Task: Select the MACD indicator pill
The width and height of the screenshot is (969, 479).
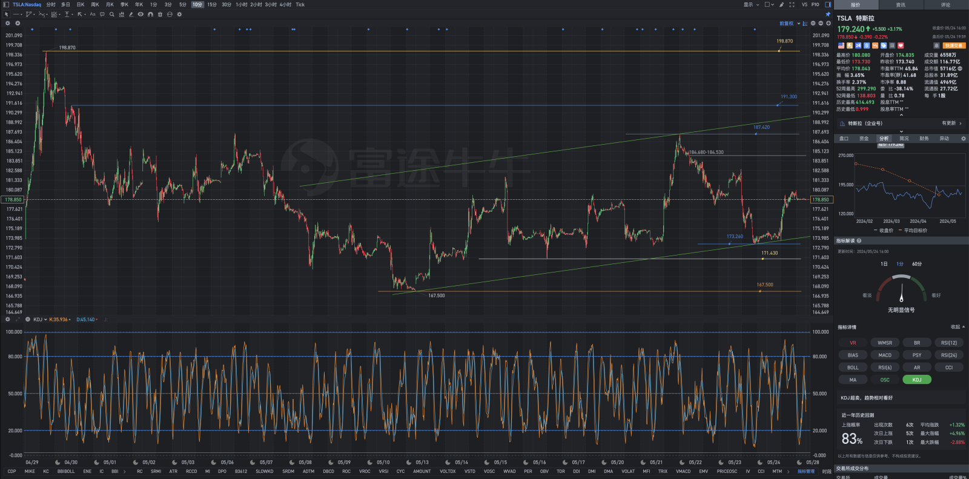Action: pyautogui.click(x=885, y=355)
